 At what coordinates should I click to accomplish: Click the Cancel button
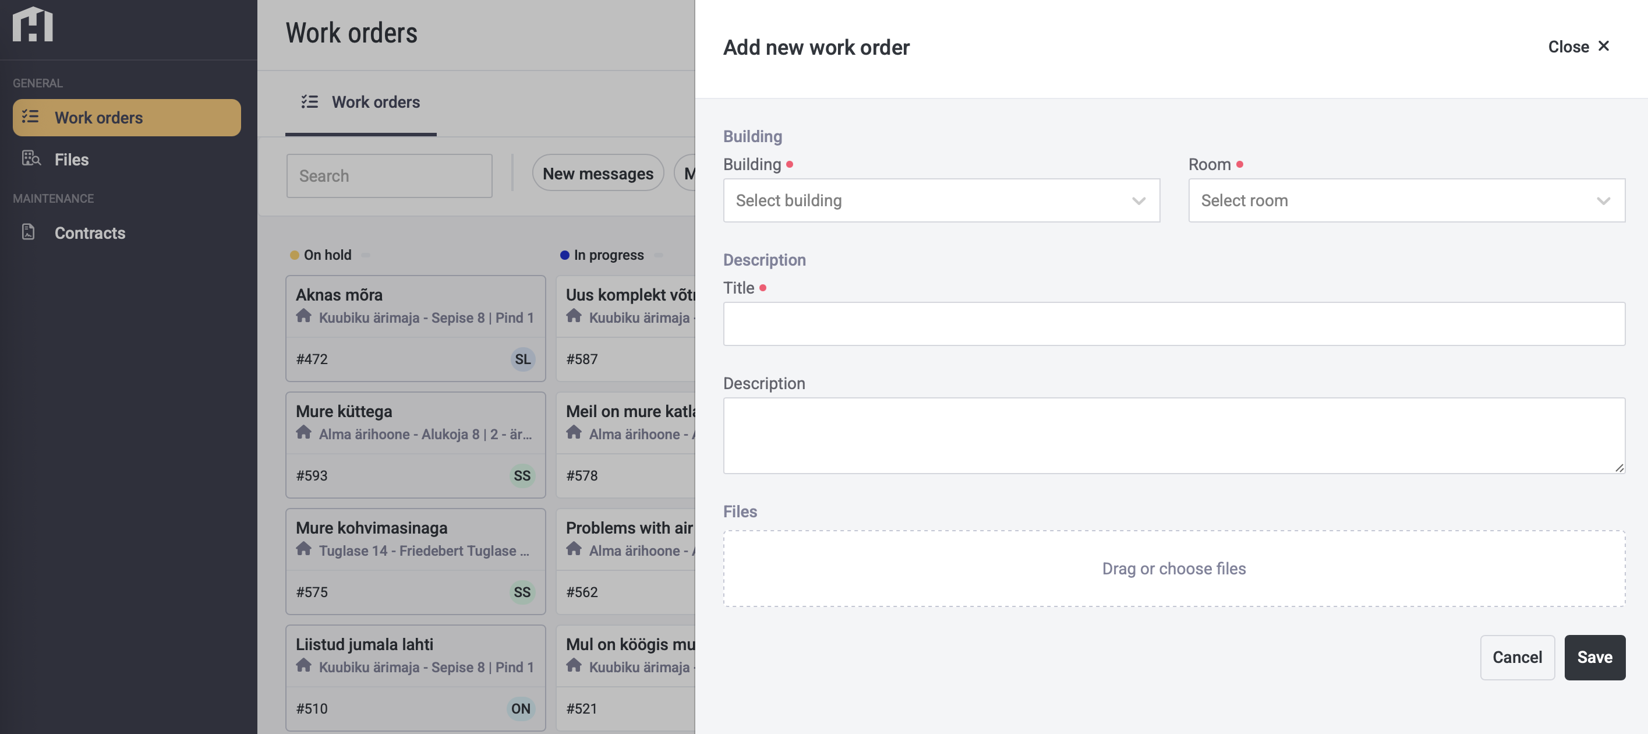[1517, 657]
